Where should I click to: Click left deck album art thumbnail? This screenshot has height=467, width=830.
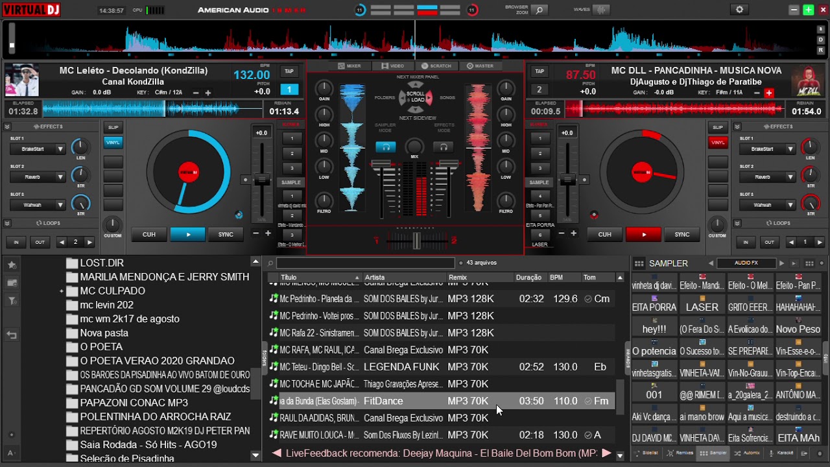point(21,81)
